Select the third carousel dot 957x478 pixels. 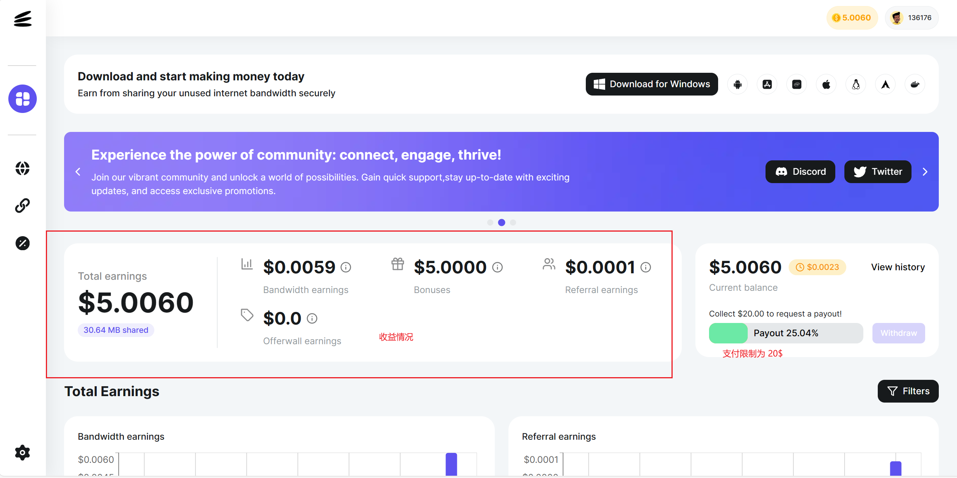(x=513, y=223)
